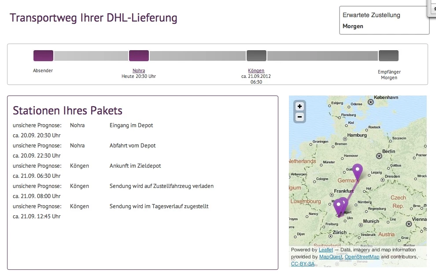Click the 'ca. 21.09. 06:30 Uhr' time
436x276 pixels.
[x=37, y=176]
